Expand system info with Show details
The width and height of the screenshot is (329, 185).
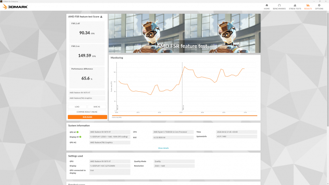163,148
